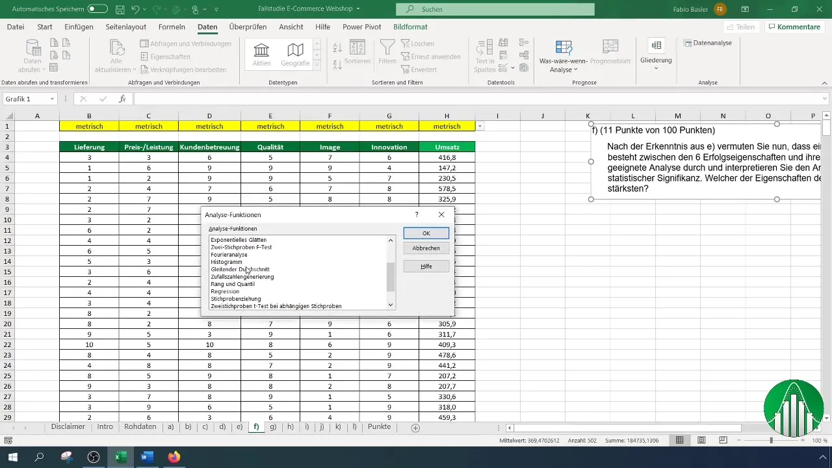Screen dimensions: 832x468
Task: Click into the Suchen search box
Action: (x=495, y=10)
